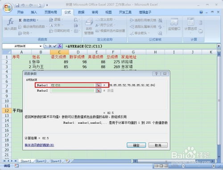Switch to the 审阅 (Review) tab
This screenshot has height=170, width=223.
(95, 12)
